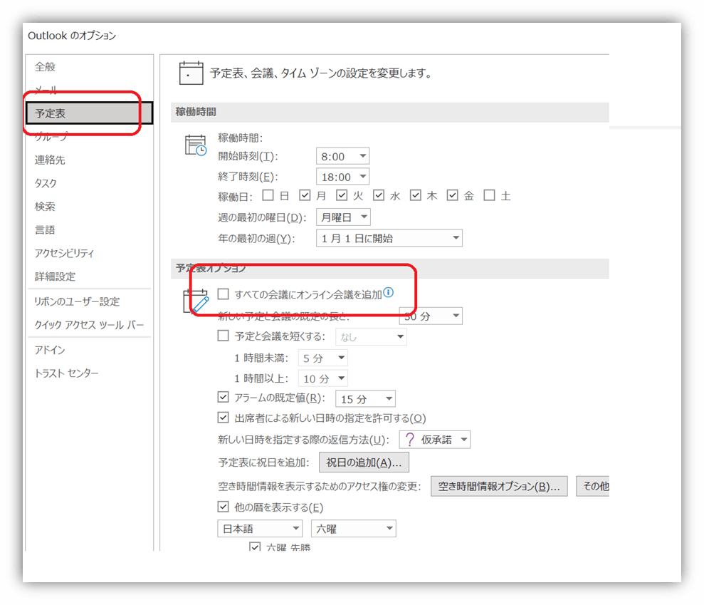The image size is (704, 605).
Task: Open the 終了時刻 18:00 dropdown
Action: [342, 177]
